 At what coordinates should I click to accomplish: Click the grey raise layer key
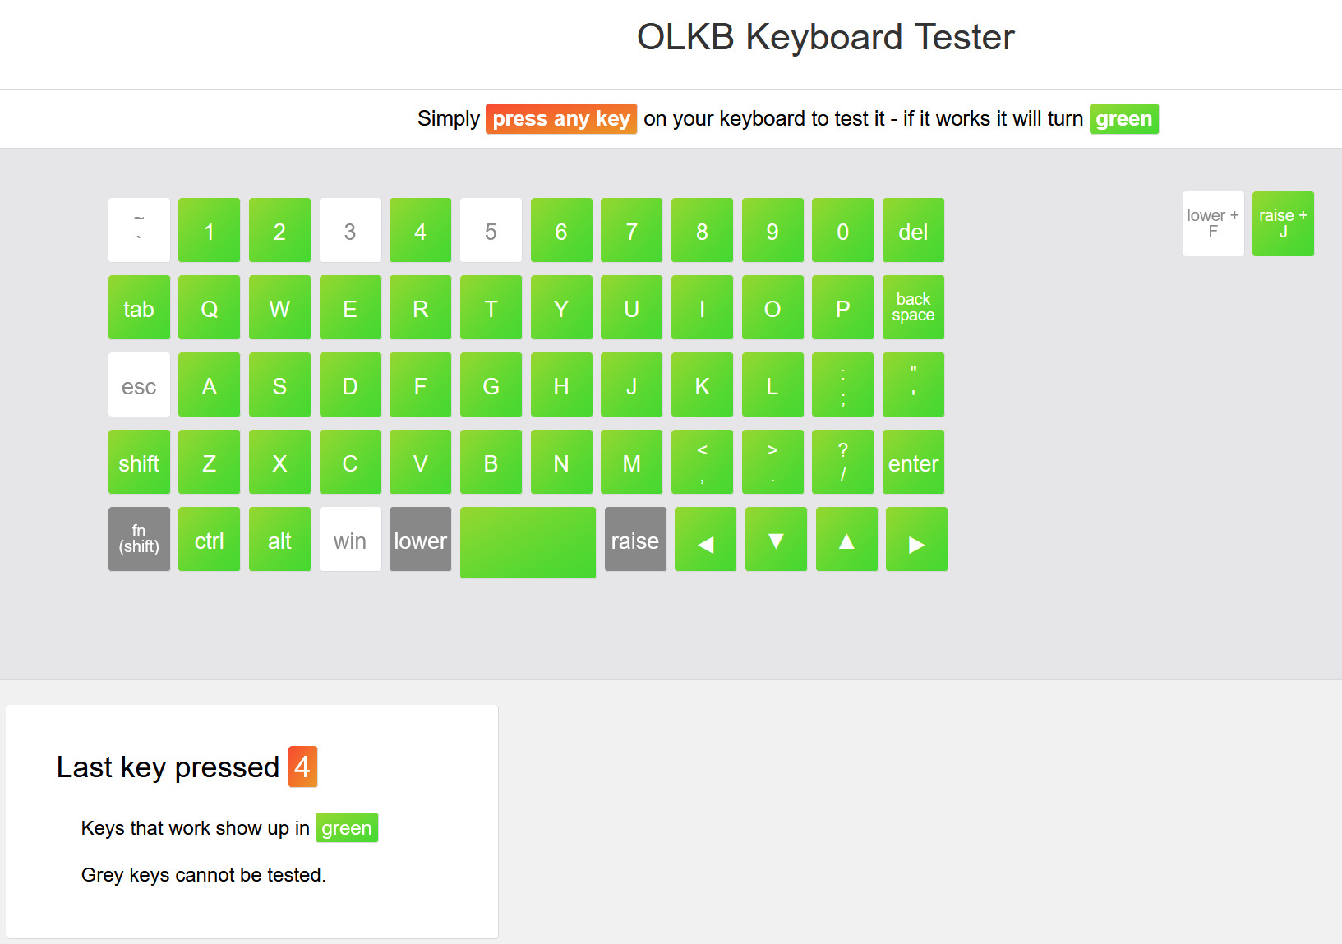pyautogui.click(x=635, y=540)
